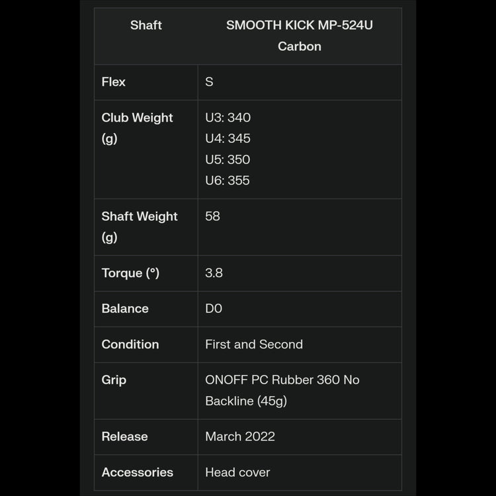The height and width of the screenshot is (496, 496).
Task: Click the Head cover accessories value
Action: click(237, 472)
